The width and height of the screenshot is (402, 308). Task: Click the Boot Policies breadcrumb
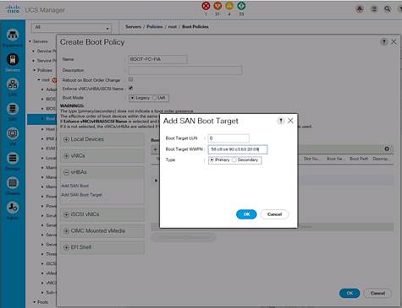pyautogui.click(x=195, y=27)
